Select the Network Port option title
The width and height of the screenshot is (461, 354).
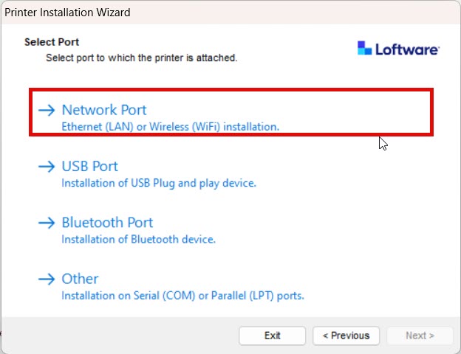pyautogui.click(x=104, y=110)
